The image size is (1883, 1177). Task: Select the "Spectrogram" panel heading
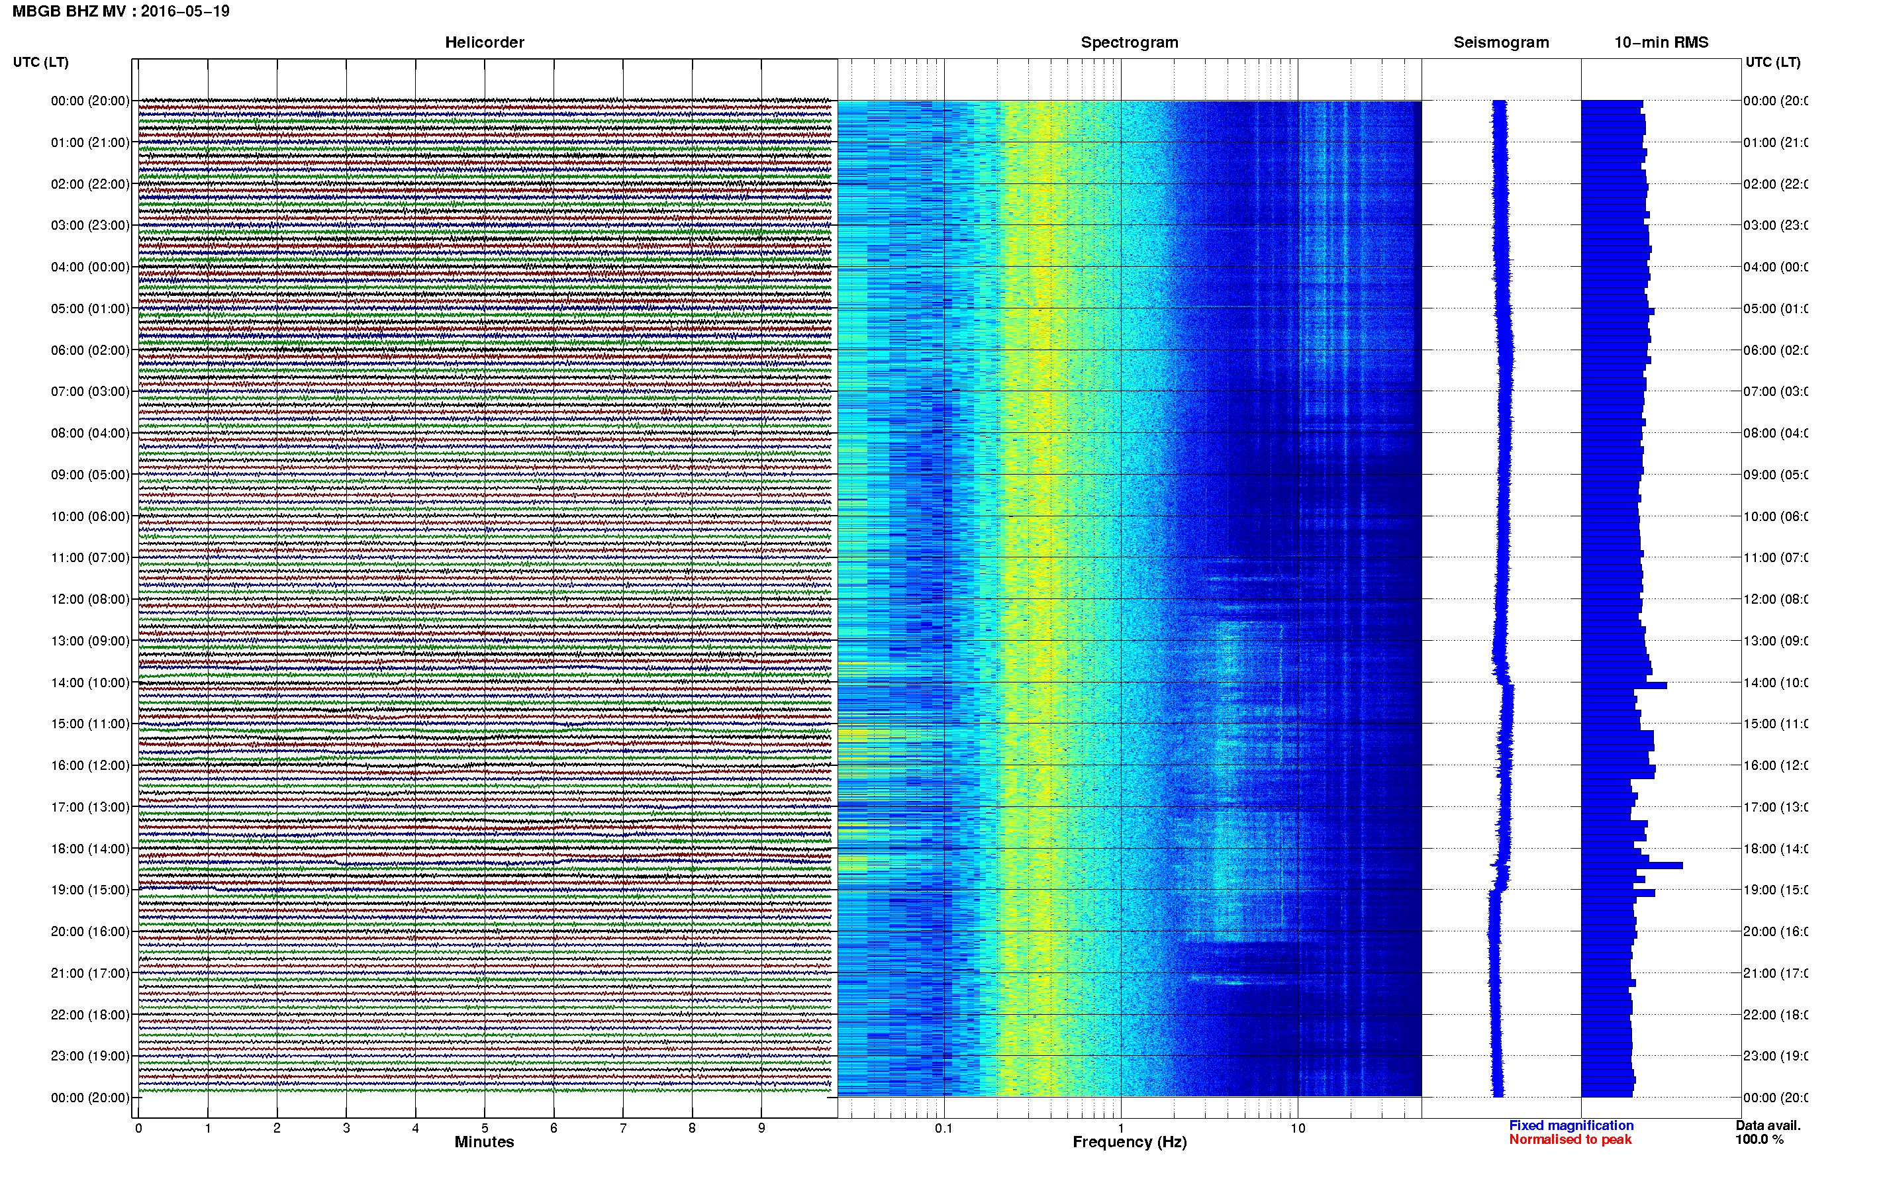pyautogui.click(x=1130, y=43)
